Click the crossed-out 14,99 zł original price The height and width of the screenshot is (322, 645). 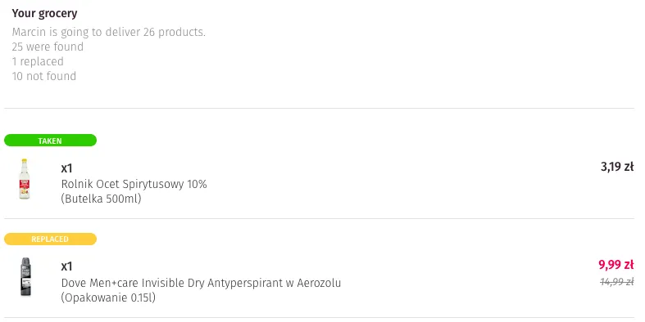pos(617,281)
